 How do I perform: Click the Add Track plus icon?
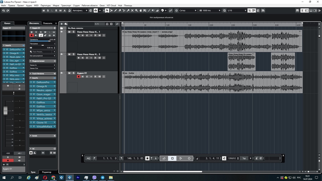[61, 24]
